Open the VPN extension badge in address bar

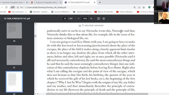click(x=12, y=7)
